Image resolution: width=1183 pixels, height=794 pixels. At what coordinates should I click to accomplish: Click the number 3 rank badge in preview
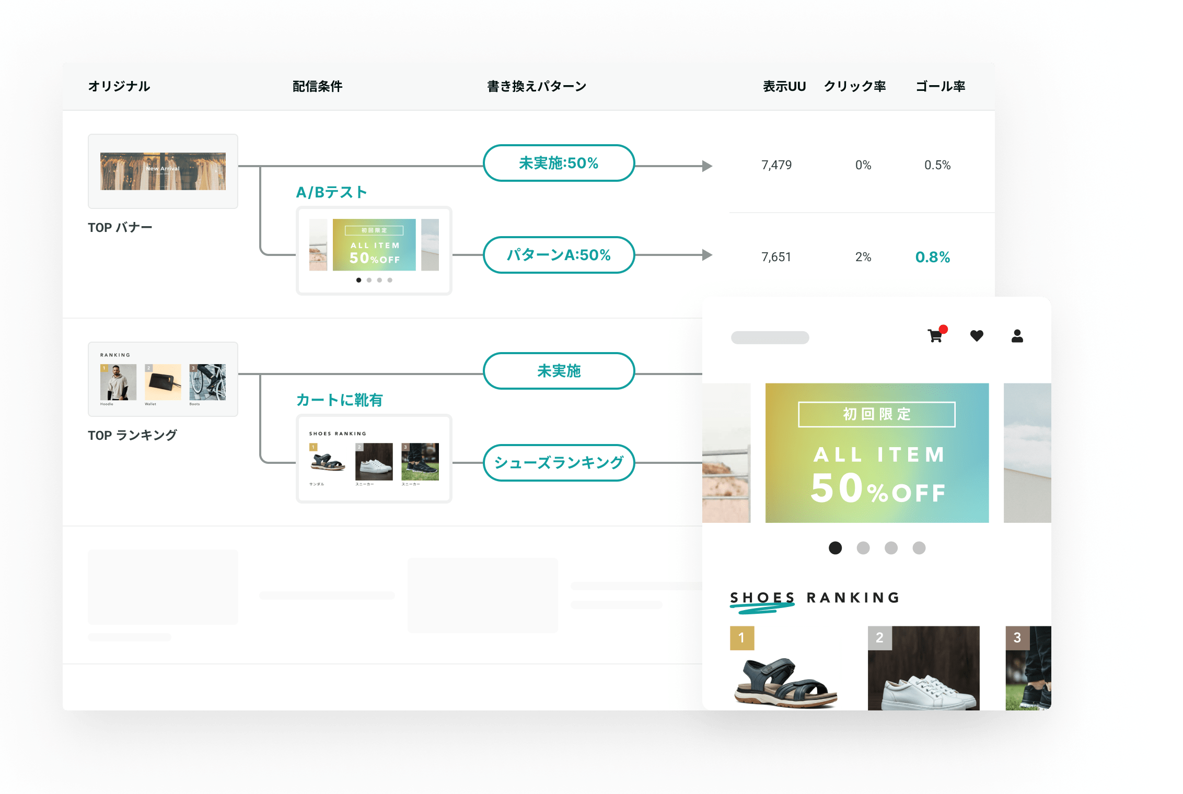point(1017,638)
